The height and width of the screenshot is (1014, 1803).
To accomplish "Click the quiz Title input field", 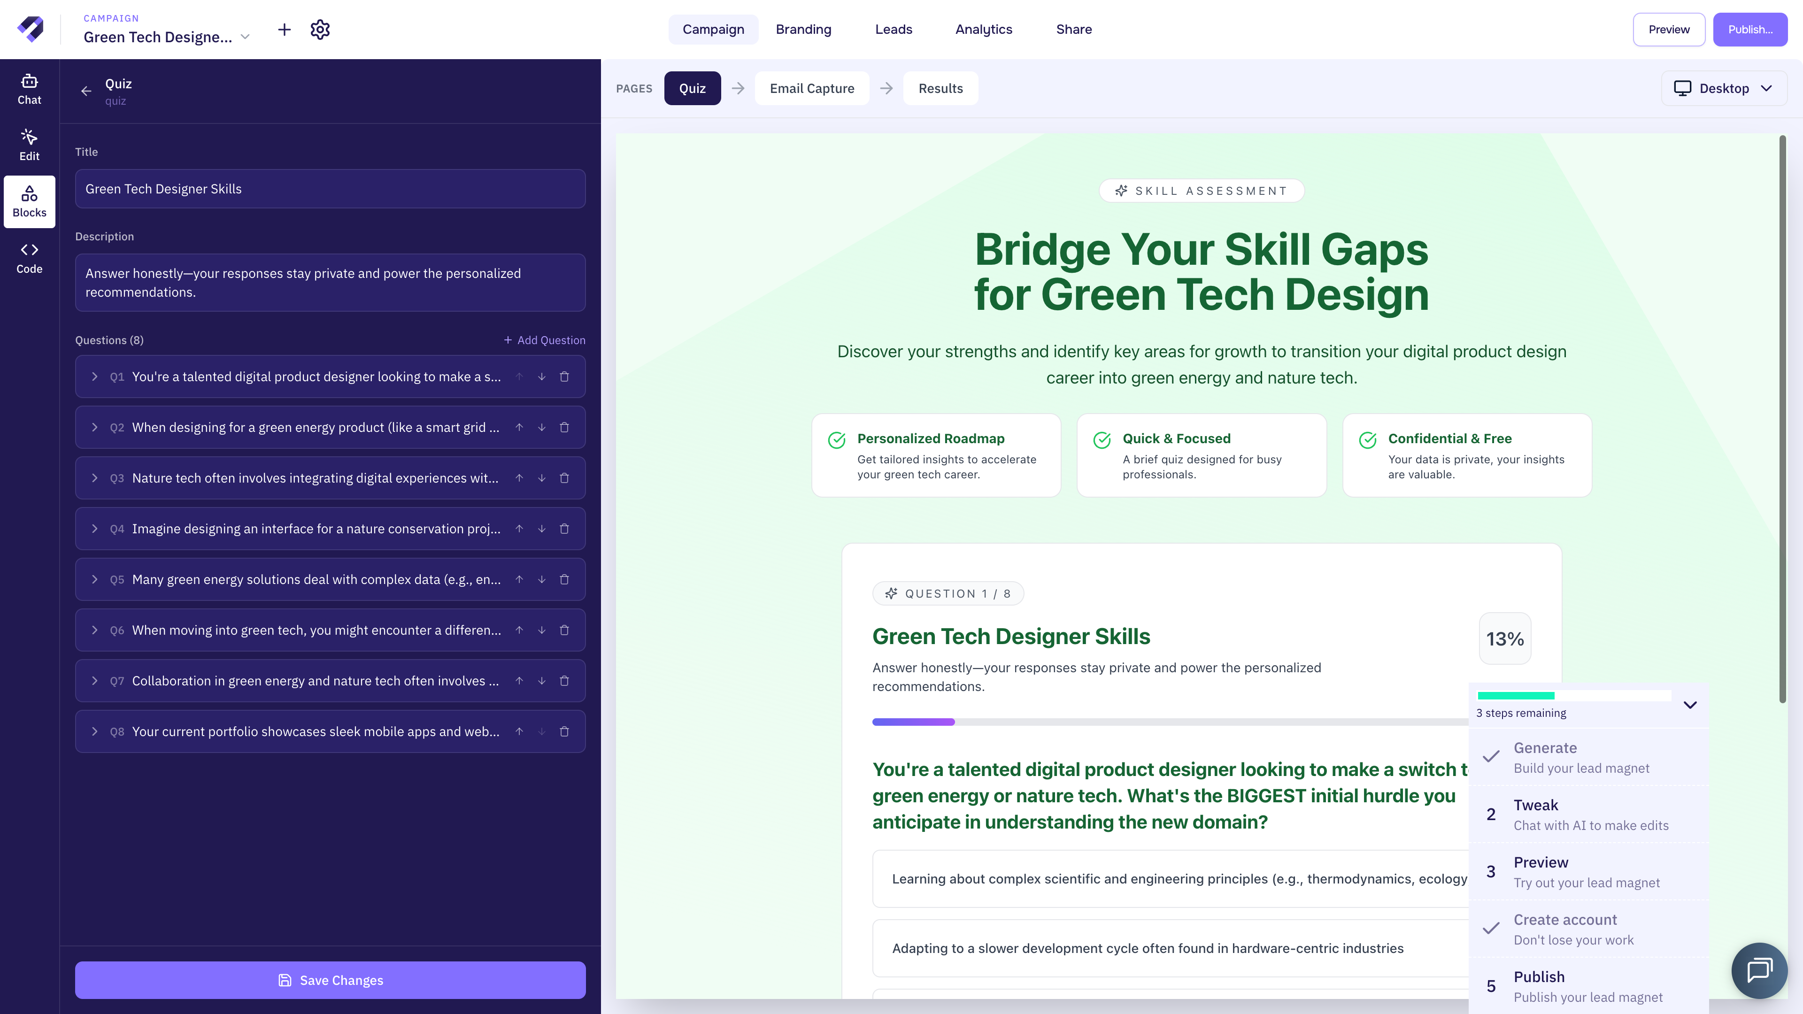I will point(331,189).
